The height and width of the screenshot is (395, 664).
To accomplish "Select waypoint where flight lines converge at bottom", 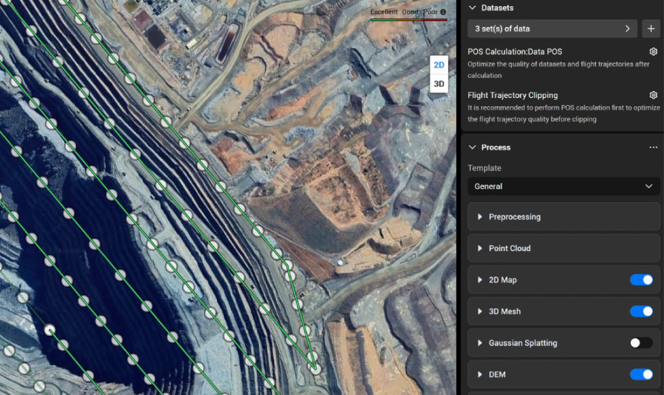I will pyautogui.click(x=314, y=366).
